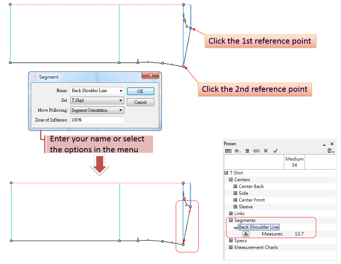Click the trash delete icon in Frames toolbar
This screenshot has width=341, height=264.
pyautogui.click(x=247, y=151)
